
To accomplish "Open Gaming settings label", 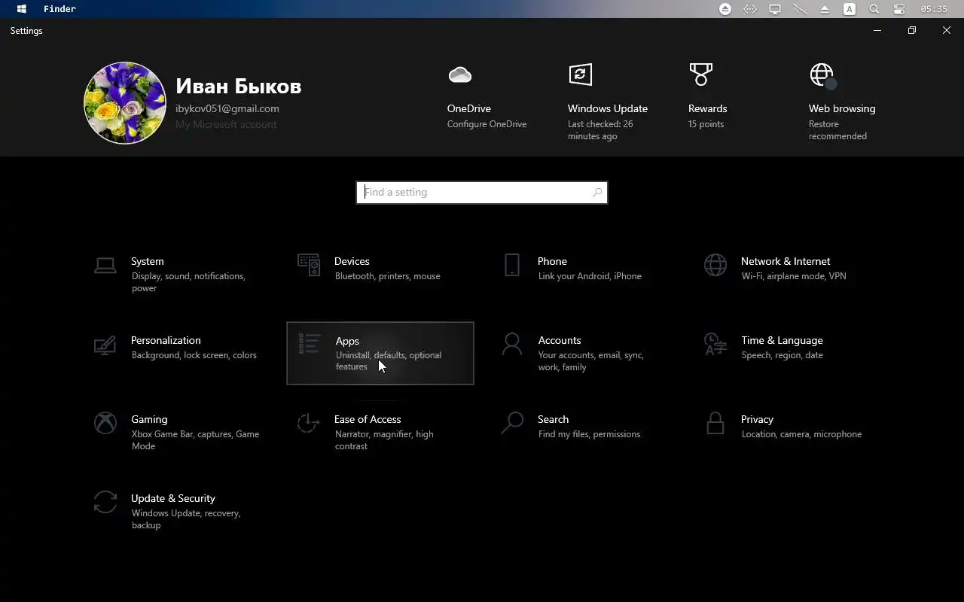I will pyautogui.click(x=149, y=419).
